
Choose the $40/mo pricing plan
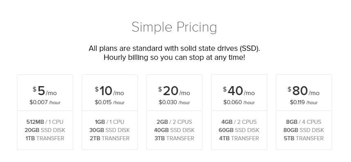click(239, 112)
